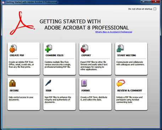This screenshot has height=130, width=162.
Task: Click 'Initiate a PDF file review' description
Action: pos(129,100)
